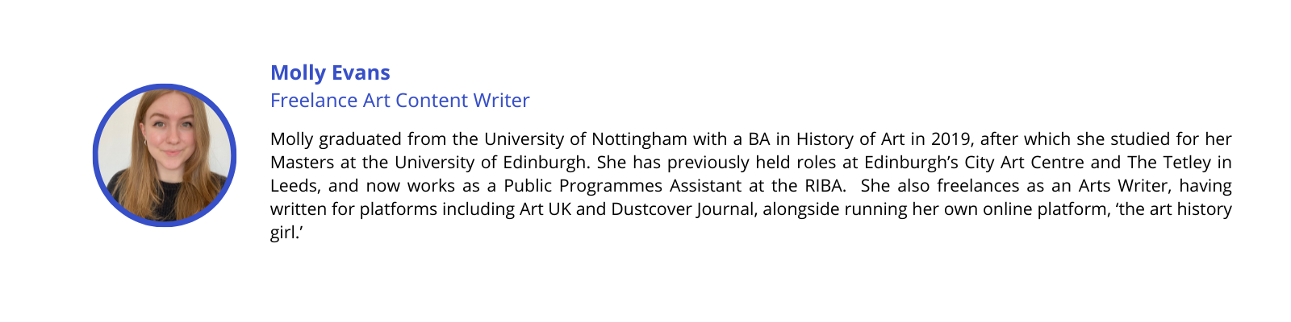This screenshot has width=1291, height=322.
Task: Click the Freelance Art Content Writer subtitle
Action: [400, 101]
